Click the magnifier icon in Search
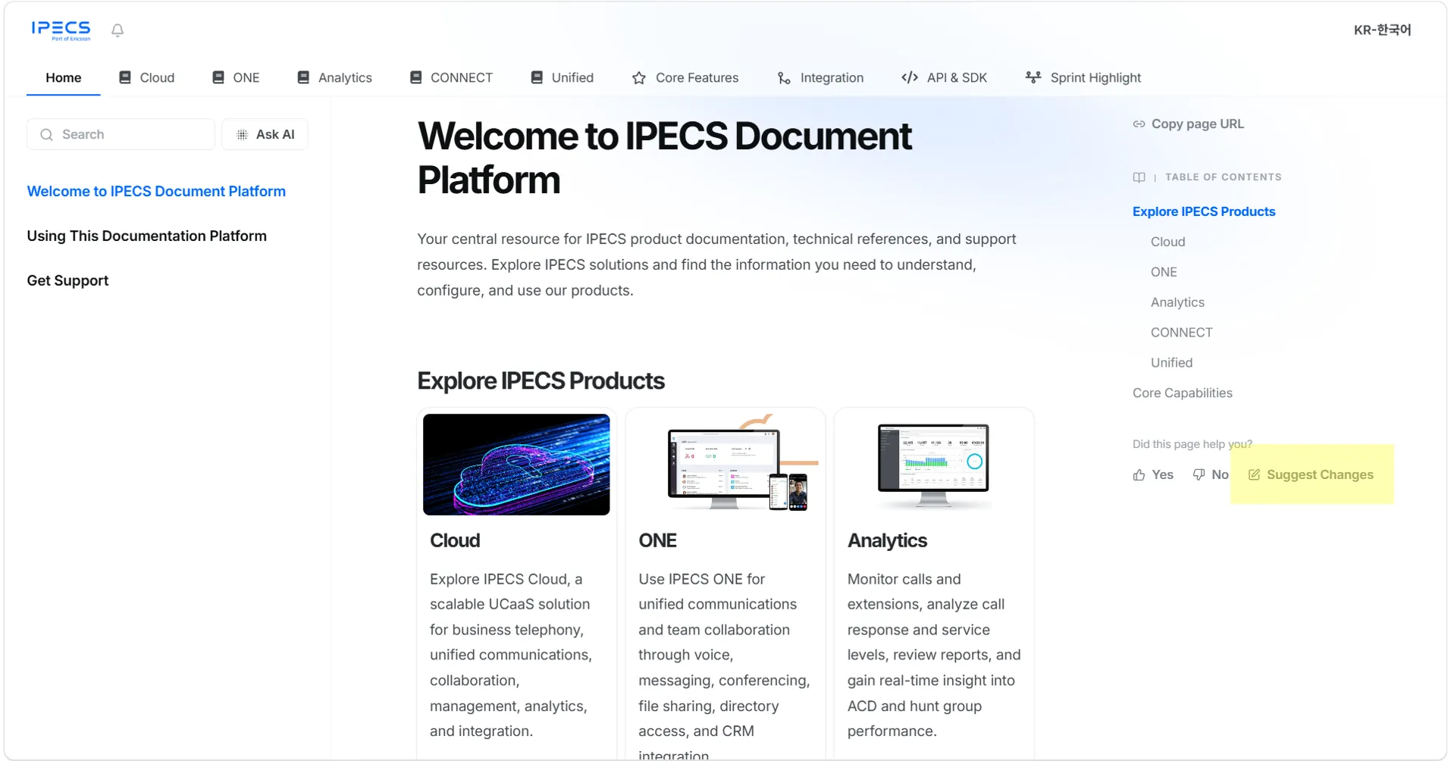 click(x=46, y=134)
